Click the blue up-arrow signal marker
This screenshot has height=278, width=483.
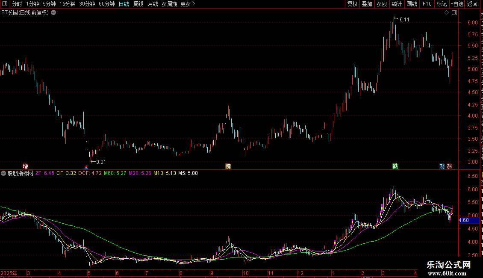(86, 167)
